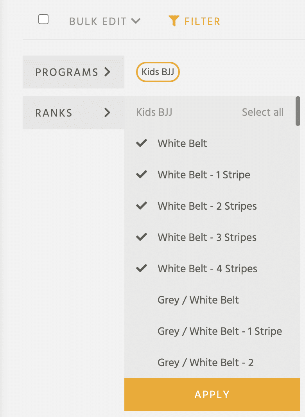
Task: Click the checkmark beside White Belt - 2 Stripes
Action: [142, 206]
